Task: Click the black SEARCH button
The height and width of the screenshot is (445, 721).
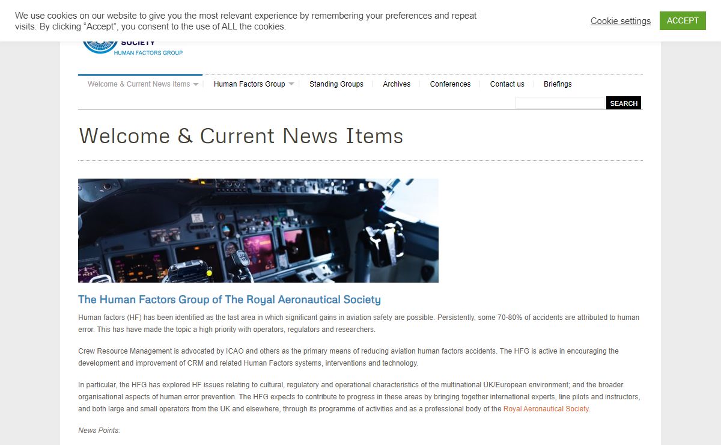Action: (624, 103)
